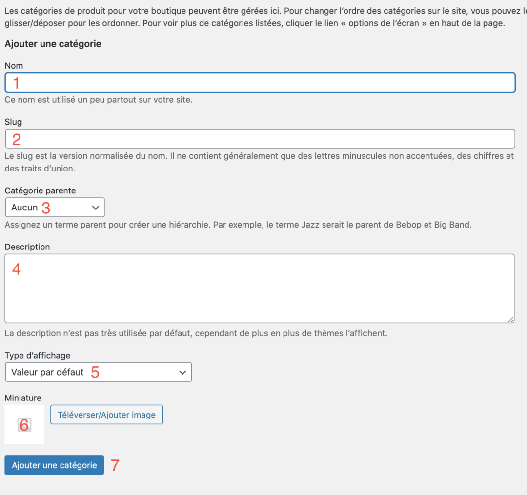Click the Description textarea resize handle

coord(511,319)
